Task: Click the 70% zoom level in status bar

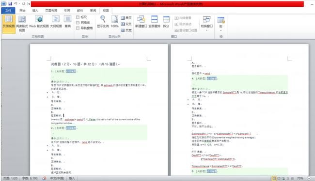Action: tap(300, 178)
